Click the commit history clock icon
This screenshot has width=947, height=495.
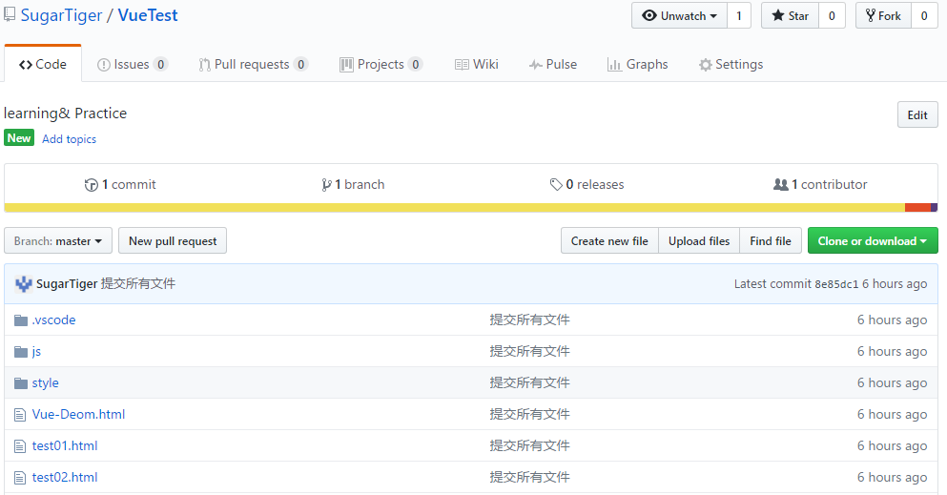(92, 185)
